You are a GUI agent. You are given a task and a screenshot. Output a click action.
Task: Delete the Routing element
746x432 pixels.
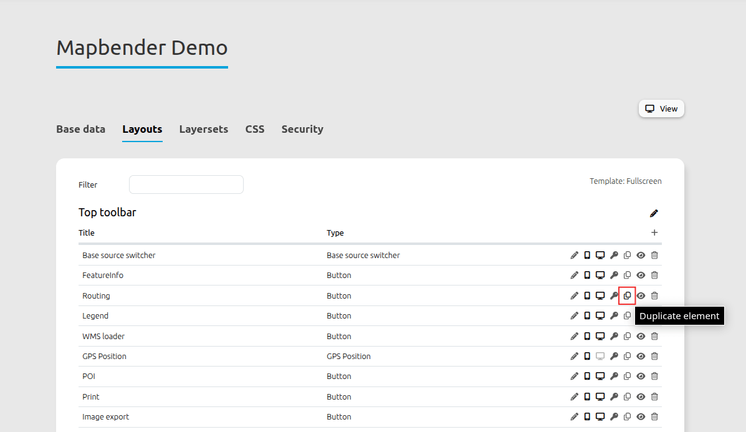(654, 296)
